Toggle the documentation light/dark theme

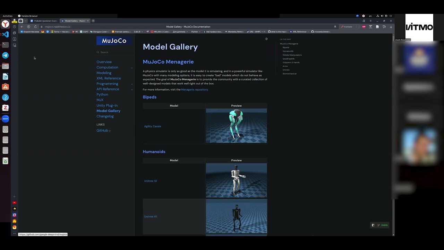click(x=266, y=39)
